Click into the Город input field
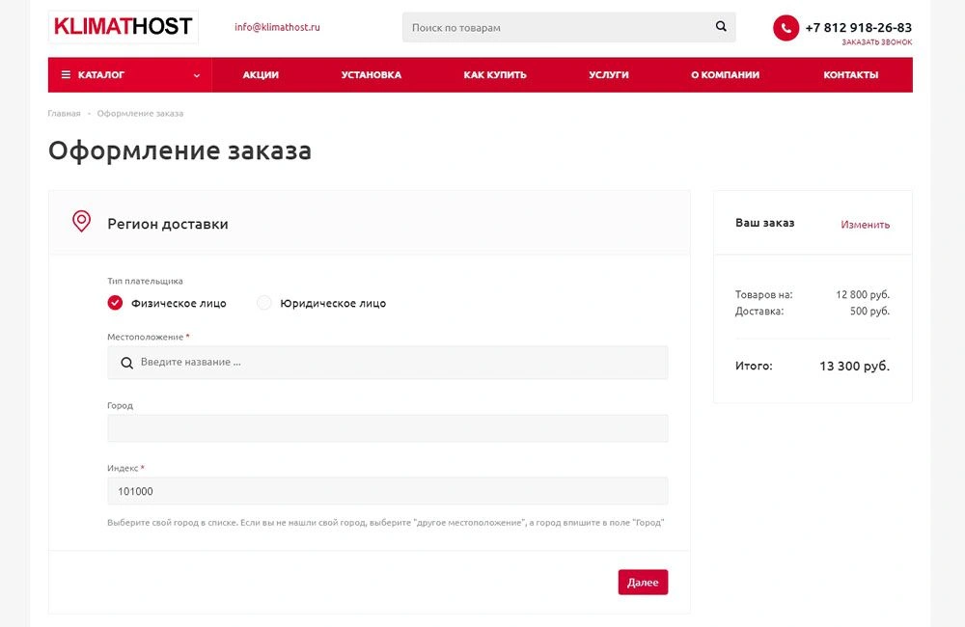 (x=387, y=428)
